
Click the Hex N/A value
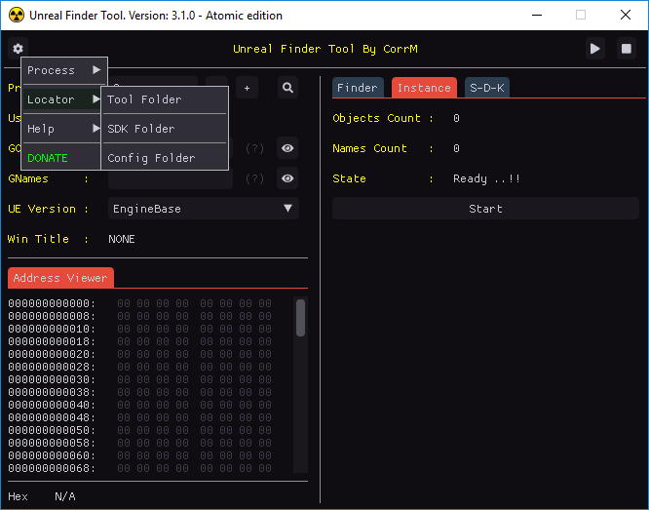(x=65, y=496)
